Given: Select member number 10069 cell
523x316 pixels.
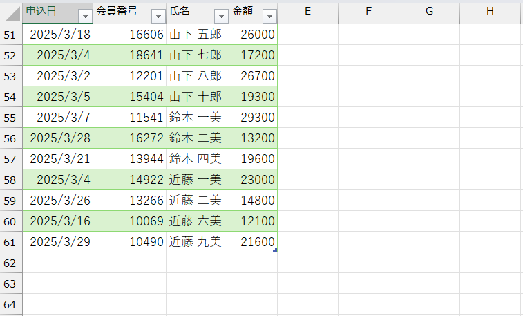Looking at the screenshot, I should [129, 221].
